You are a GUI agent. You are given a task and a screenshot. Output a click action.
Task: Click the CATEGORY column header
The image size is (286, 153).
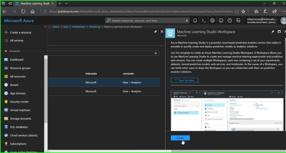128,74
